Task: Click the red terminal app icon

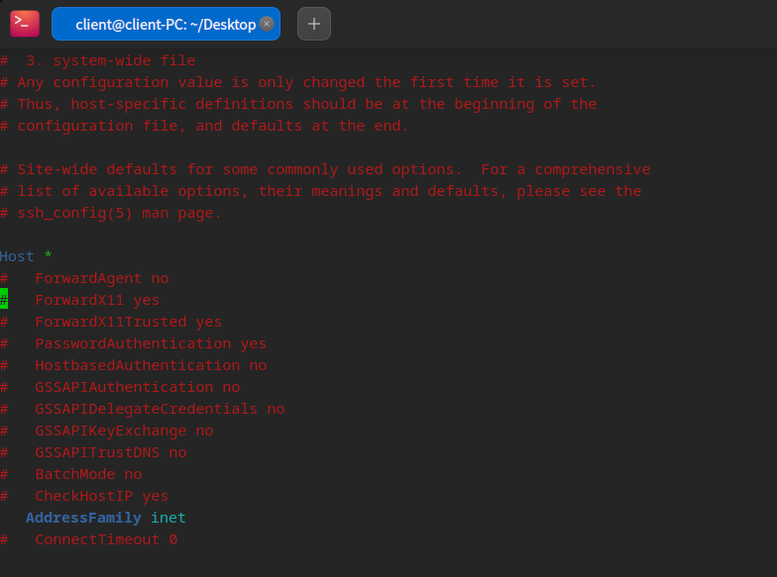Action: click(25, 24)
